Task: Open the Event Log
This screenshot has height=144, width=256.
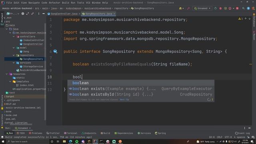Action: (242, 133)
